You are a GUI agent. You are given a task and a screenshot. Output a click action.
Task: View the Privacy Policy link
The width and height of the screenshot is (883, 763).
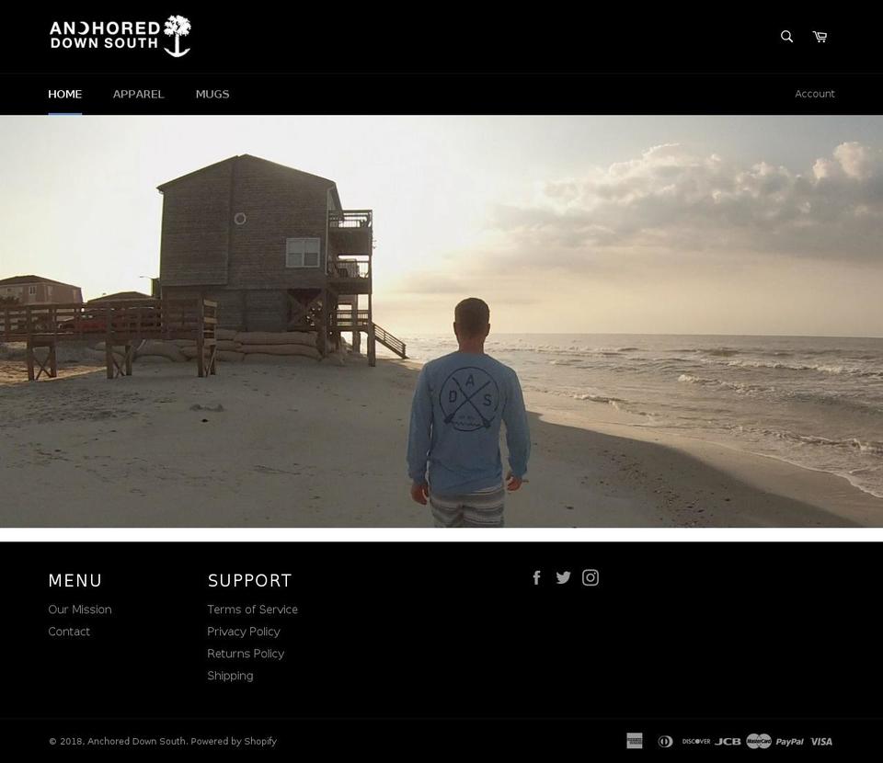pyautogui.click(x=243, y=632)
